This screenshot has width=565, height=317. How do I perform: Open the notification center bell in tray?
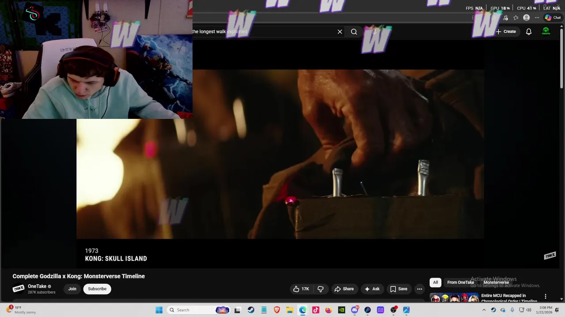point(557,310)
